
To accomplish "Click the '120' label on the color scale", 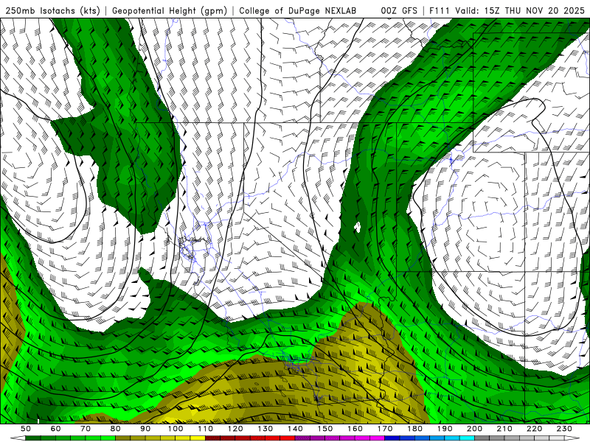I will tap(235, 429).
